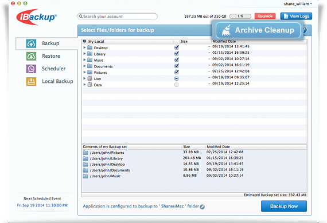Select /Users/john/Music folder icon in backup set
The image size is (327, 223).
coord(85,176)
